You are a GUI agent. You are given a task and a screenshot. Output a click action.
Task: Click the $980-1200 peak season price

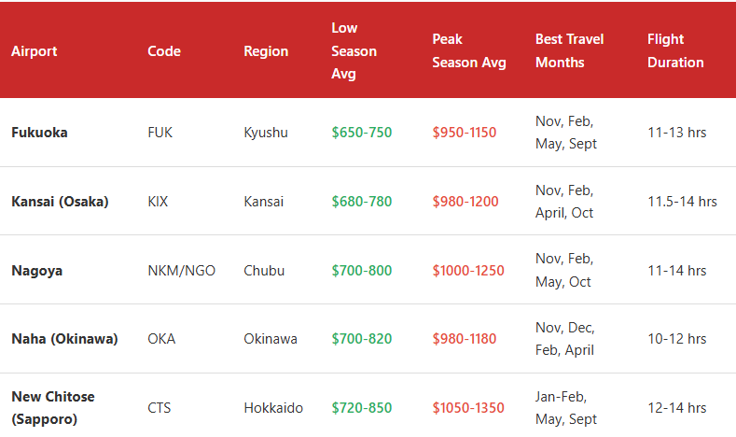[x=465, y=202]
